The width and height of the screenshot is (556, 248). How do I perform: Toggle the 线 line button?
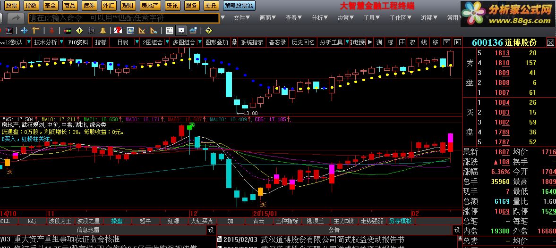(x=424, y=42)
